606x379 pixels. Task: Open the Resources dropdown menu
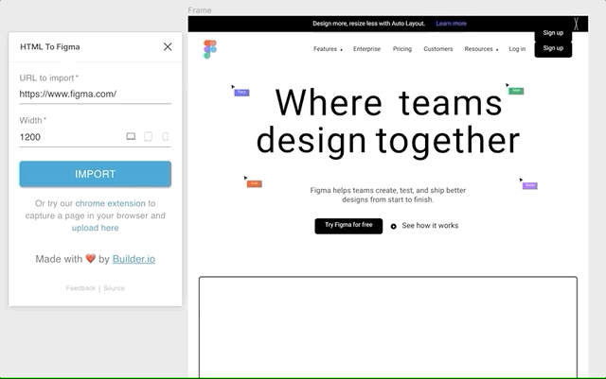pos(481,49)
